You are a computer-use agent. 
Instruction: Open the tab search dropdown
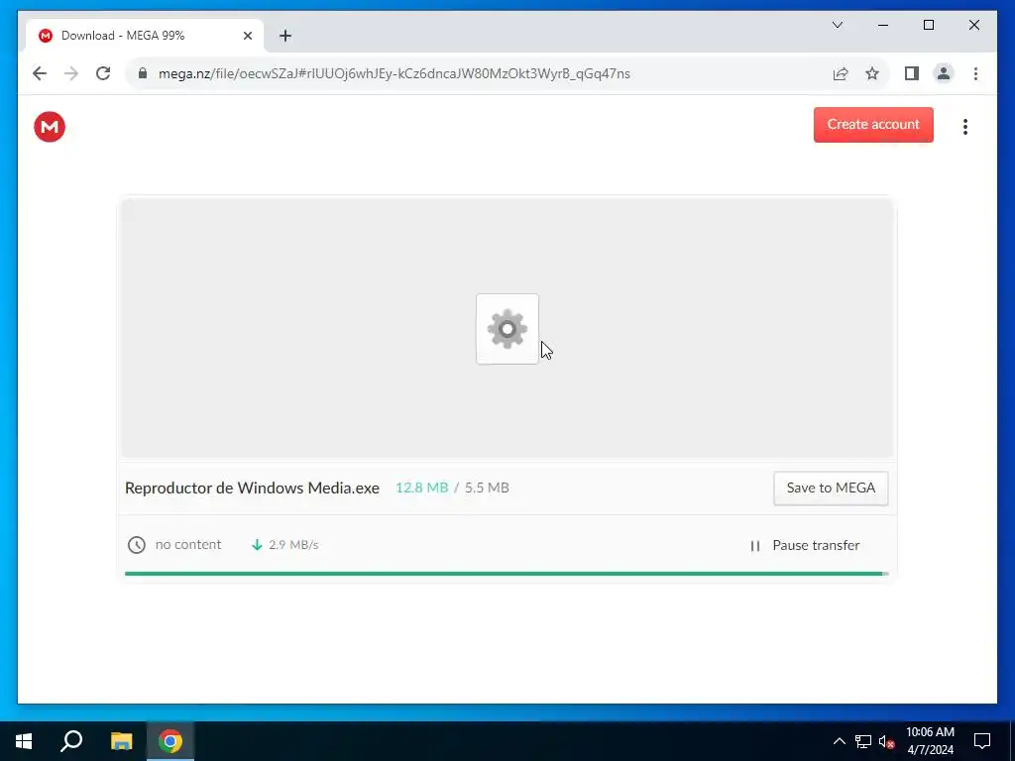point(837,25)
